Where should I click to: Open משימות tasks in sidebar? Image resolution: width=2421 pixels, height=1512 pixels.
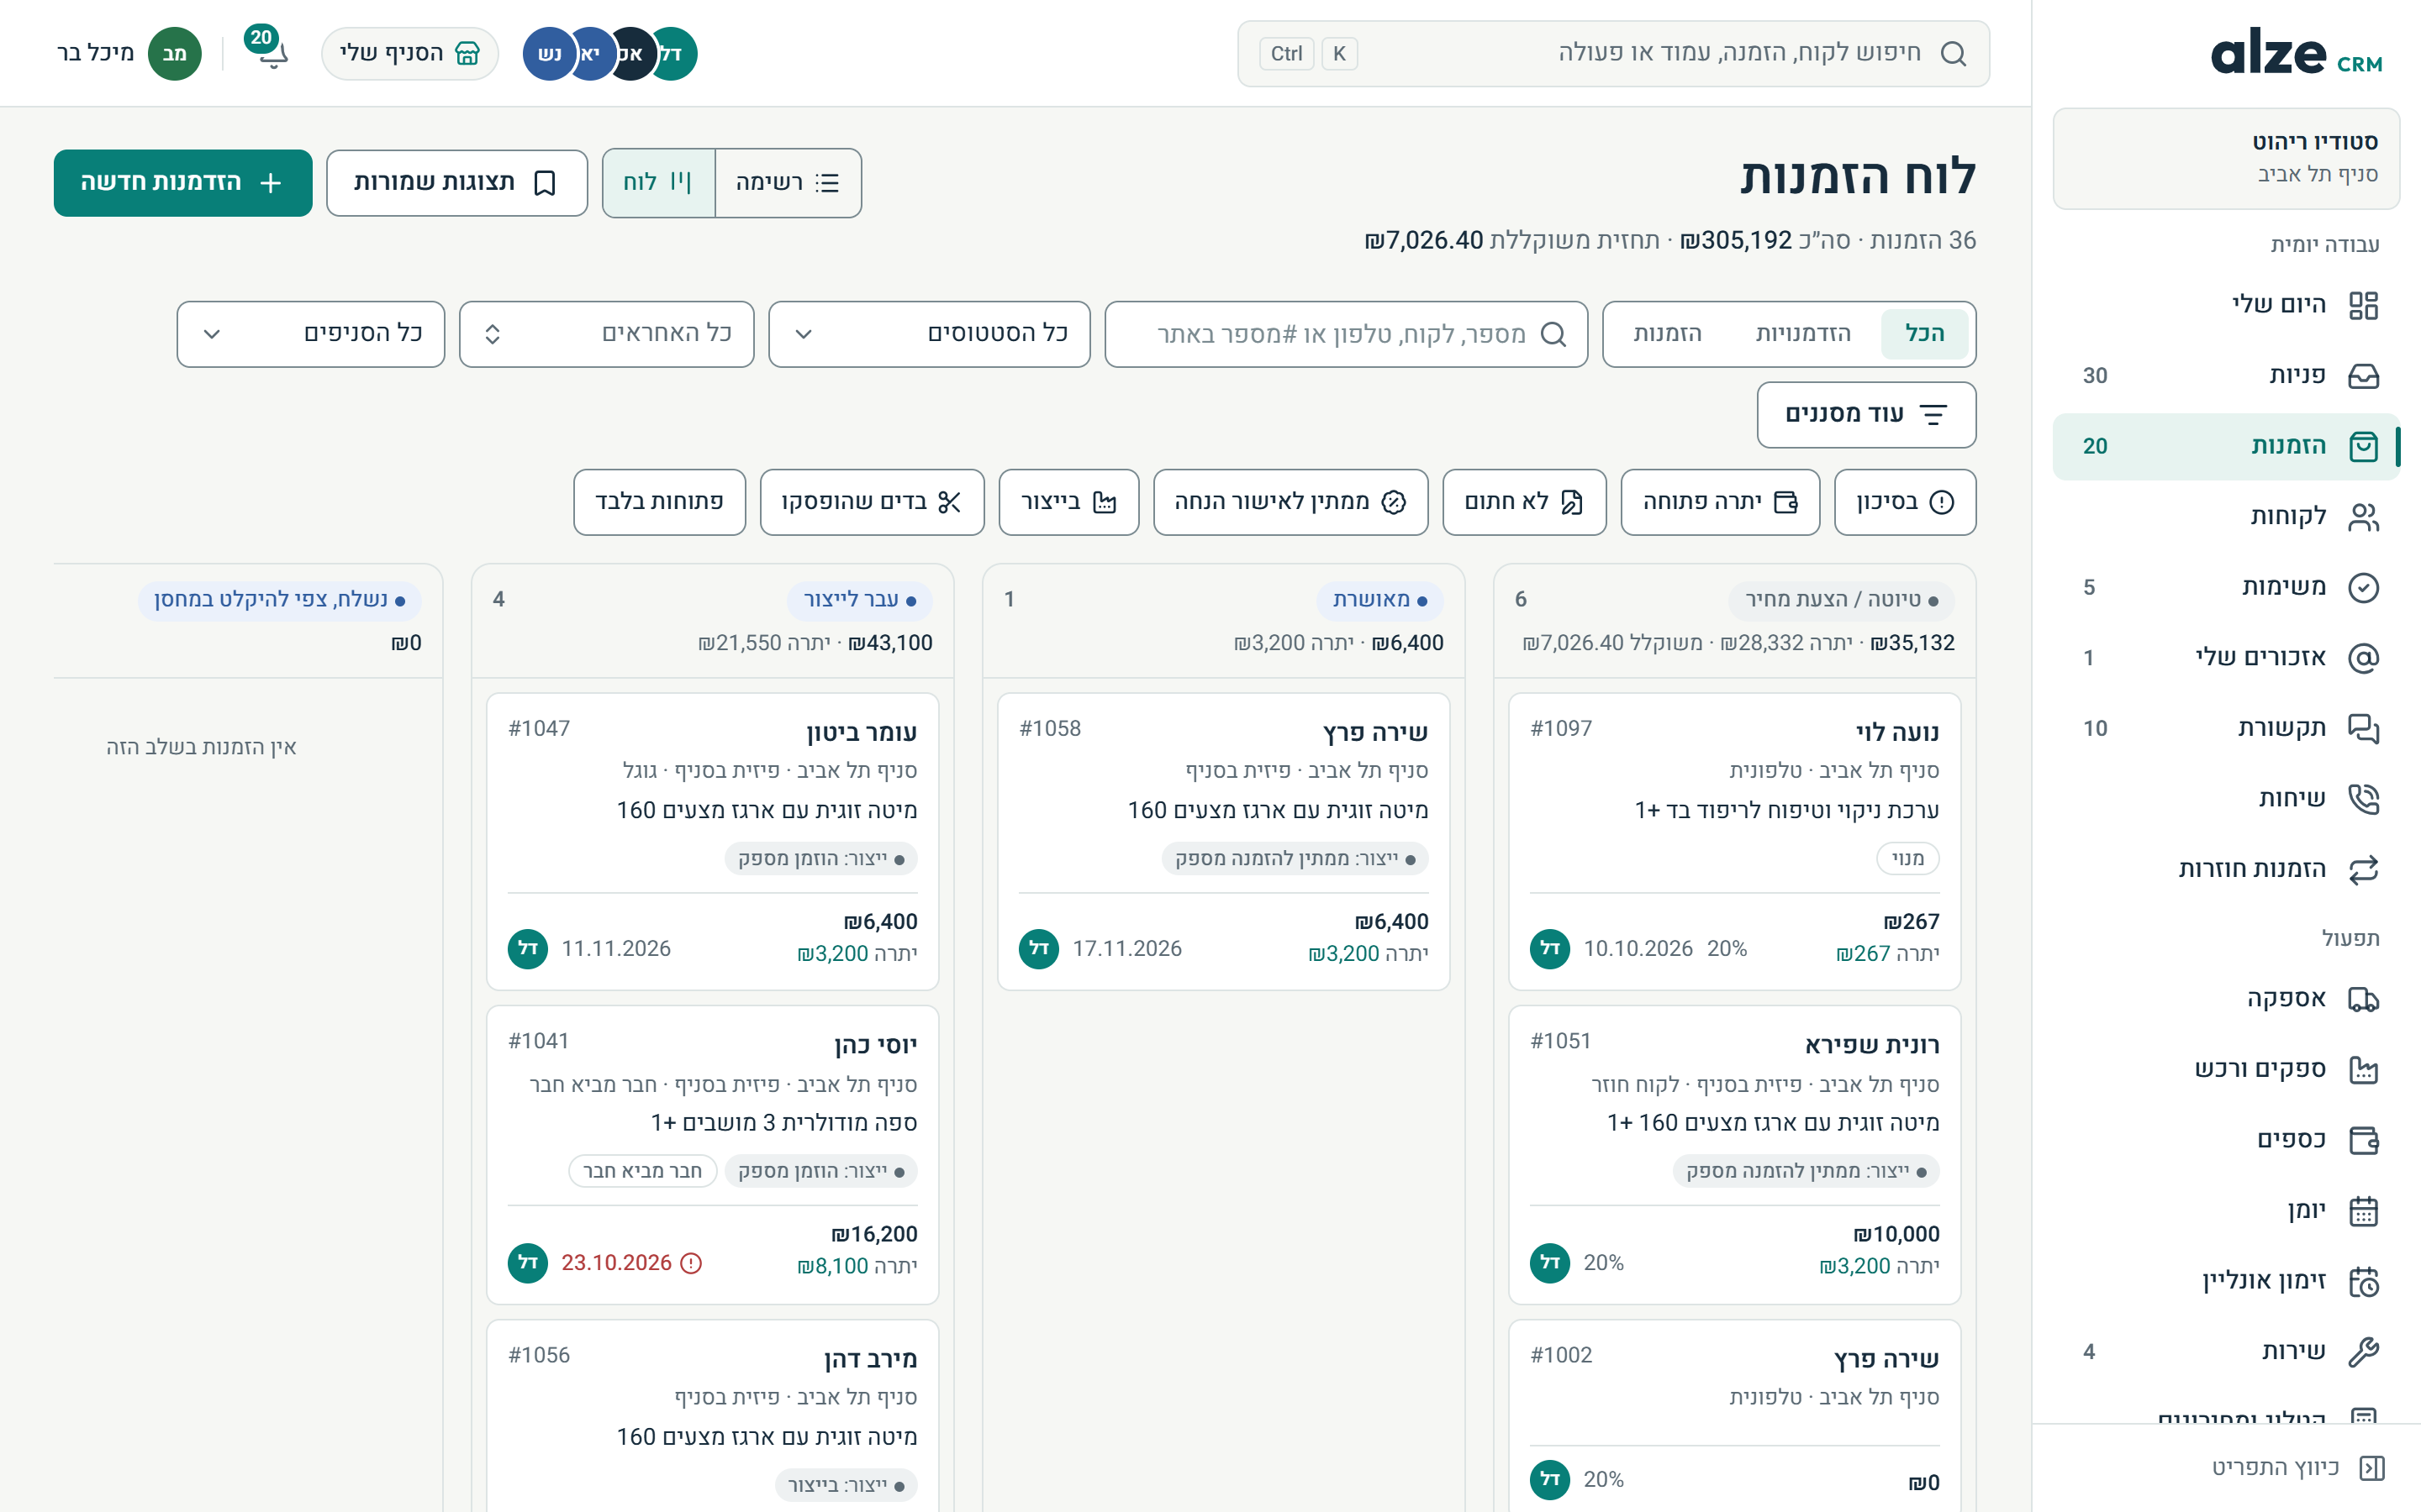(2225, 587)
